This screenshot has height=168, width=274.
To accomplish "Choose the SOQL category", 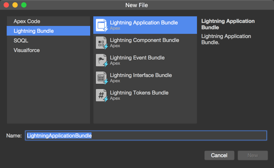I will point(48,40).
